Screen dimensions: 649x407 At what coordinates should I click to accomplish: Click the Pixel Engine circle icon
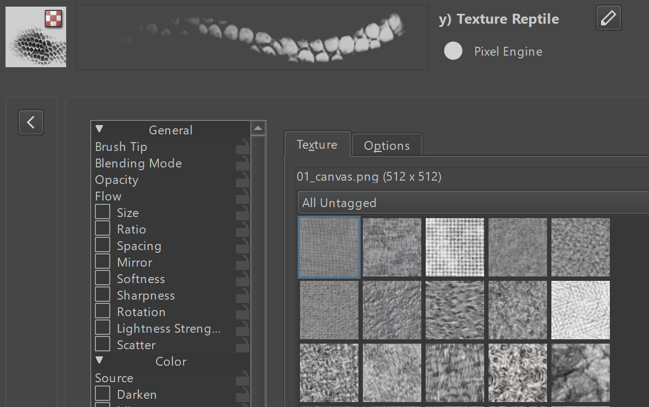click(453, 51)
